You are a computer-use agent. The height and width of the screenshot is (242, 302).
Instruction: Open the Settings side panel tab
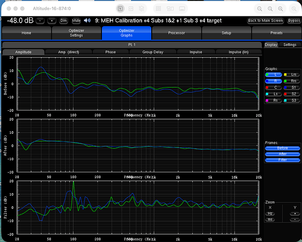click(290, 45)
